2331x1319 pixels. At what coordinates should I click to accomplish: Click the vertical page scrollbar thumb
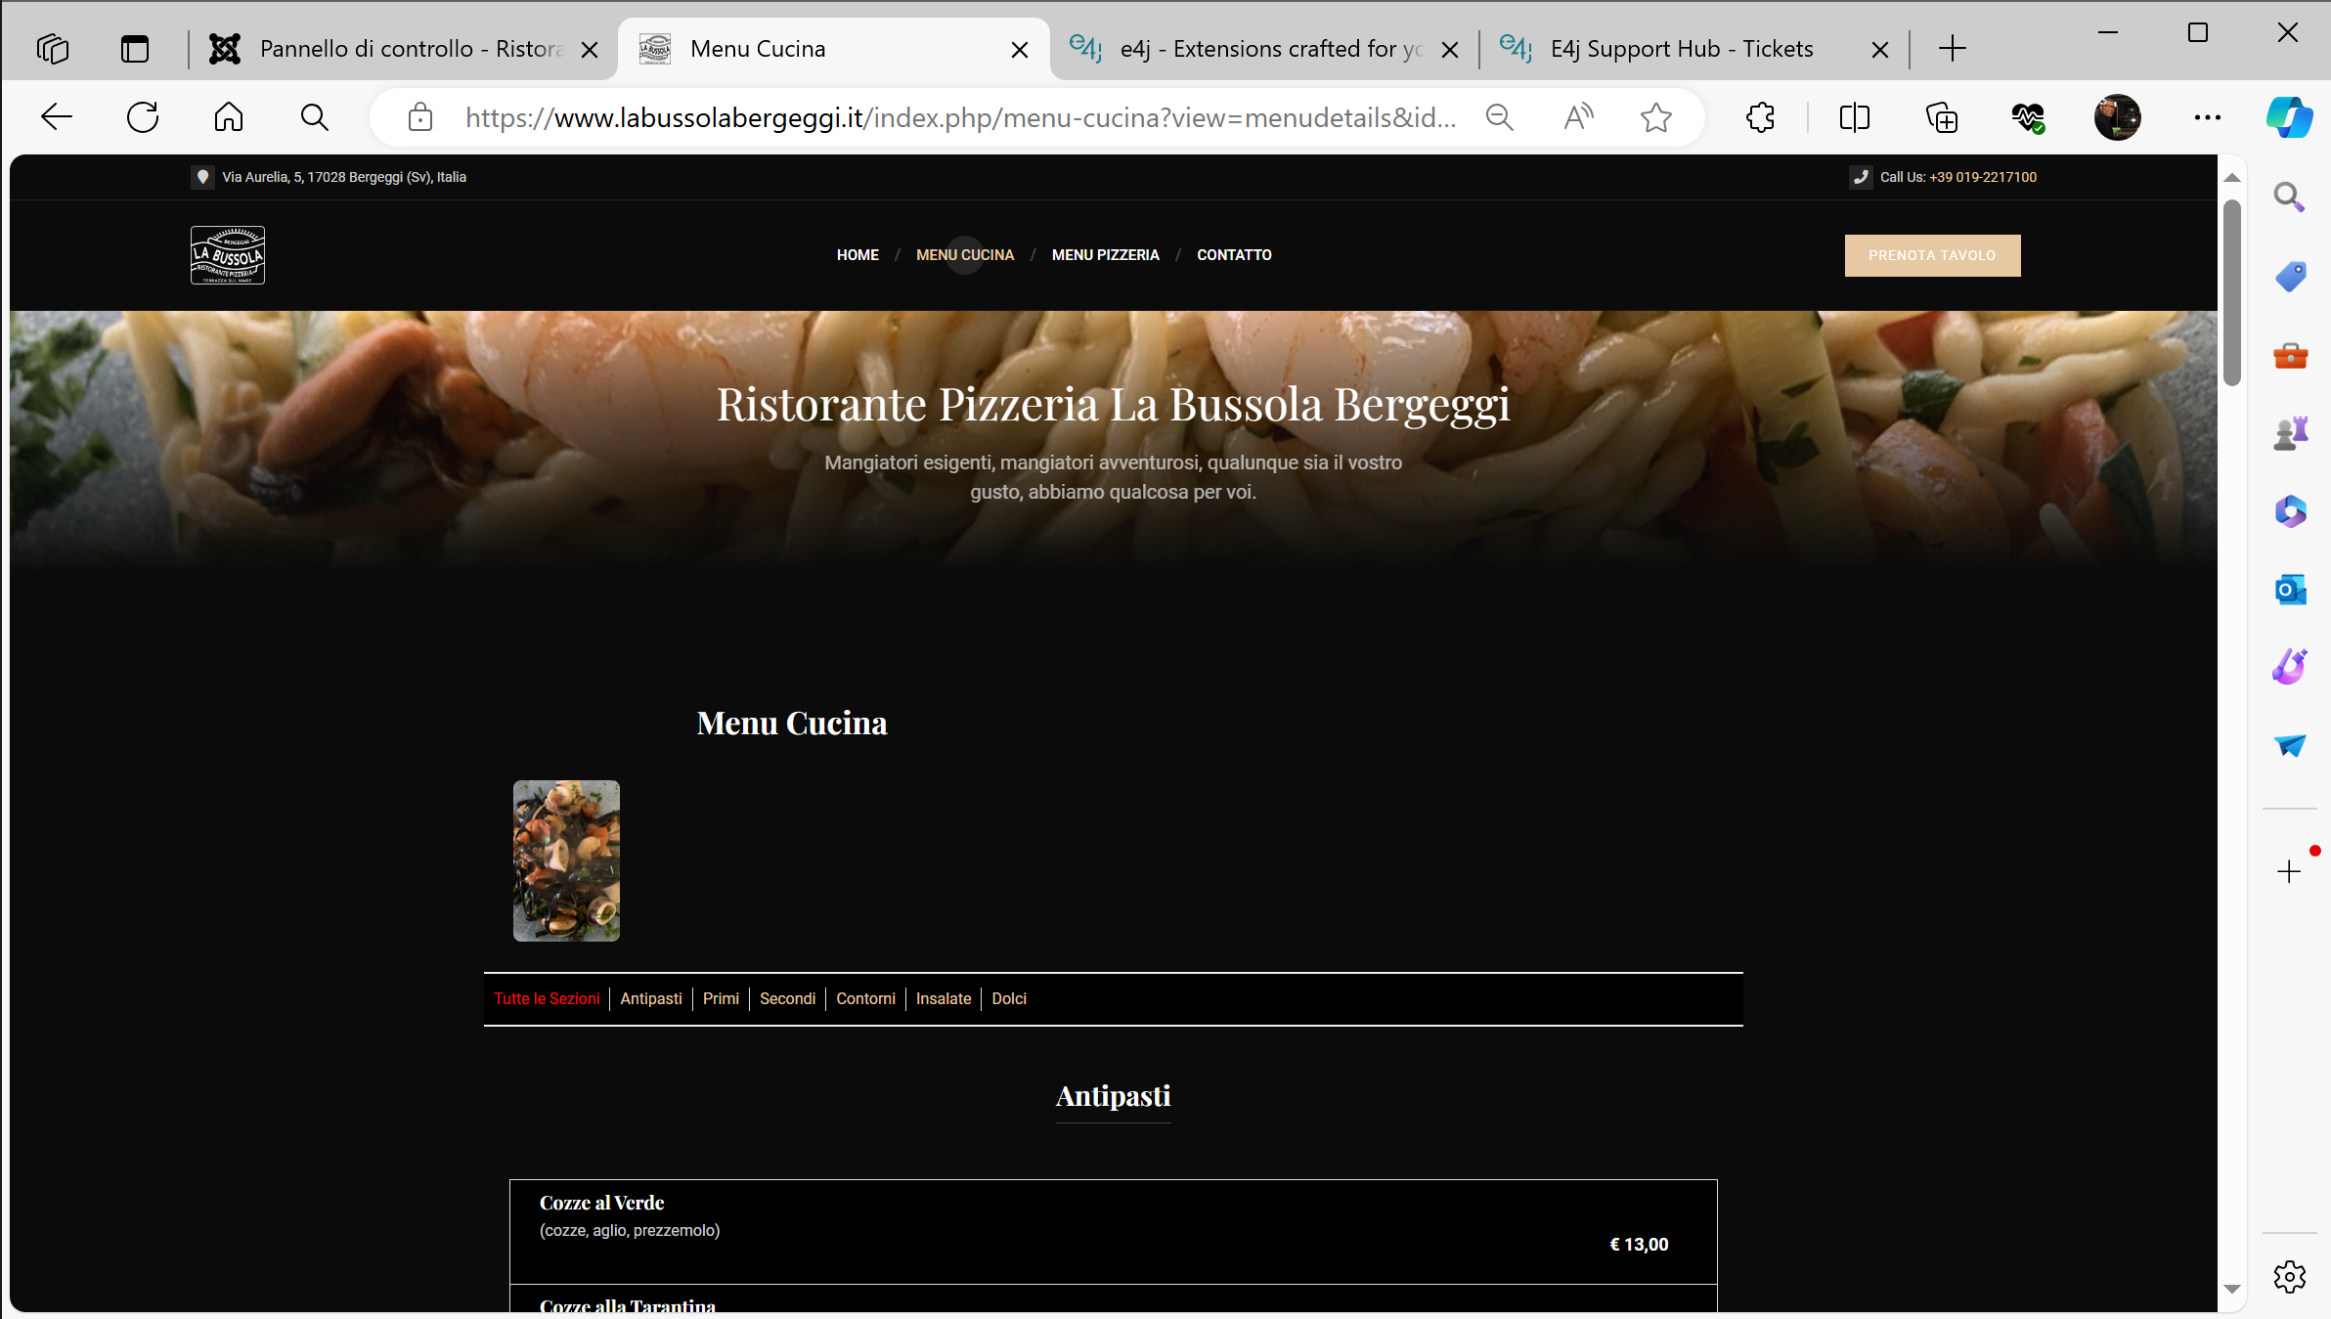(2231, 293)
